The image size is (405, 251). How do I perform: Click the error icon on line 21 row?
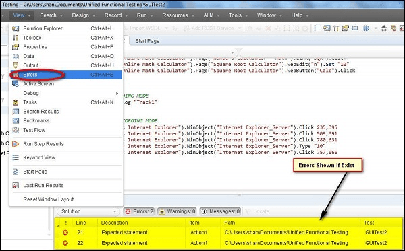[65, 232]
